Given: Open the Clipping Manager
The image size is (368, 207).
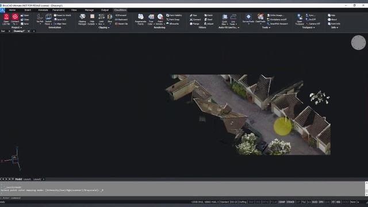Looking at the screenshot, I should 82,19.
